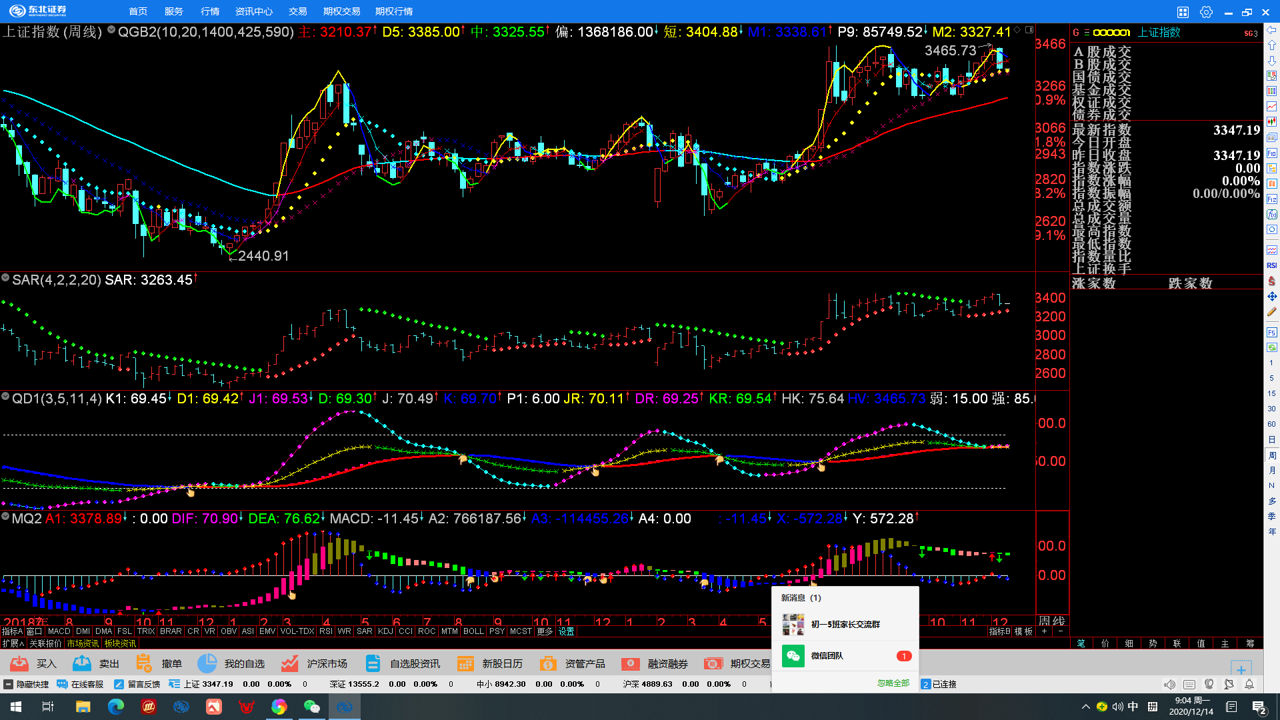Open 在线客服 online support
The image size is (1280, 720).
[80, 684]
